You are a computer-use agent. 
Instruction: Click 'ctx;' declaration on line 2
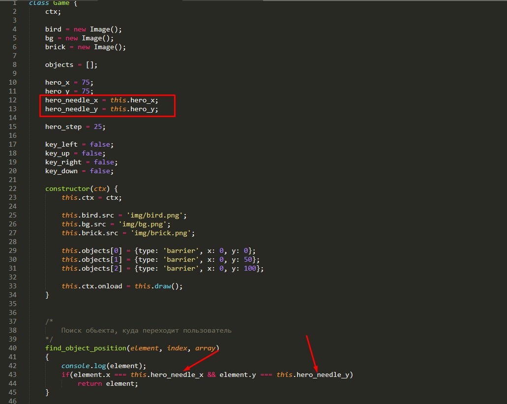tap(53, 12)
